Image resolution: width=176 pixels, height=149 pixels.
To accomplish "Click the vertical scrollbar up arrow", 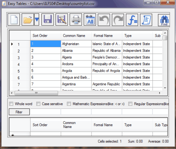I will click(x=165, y=33).
